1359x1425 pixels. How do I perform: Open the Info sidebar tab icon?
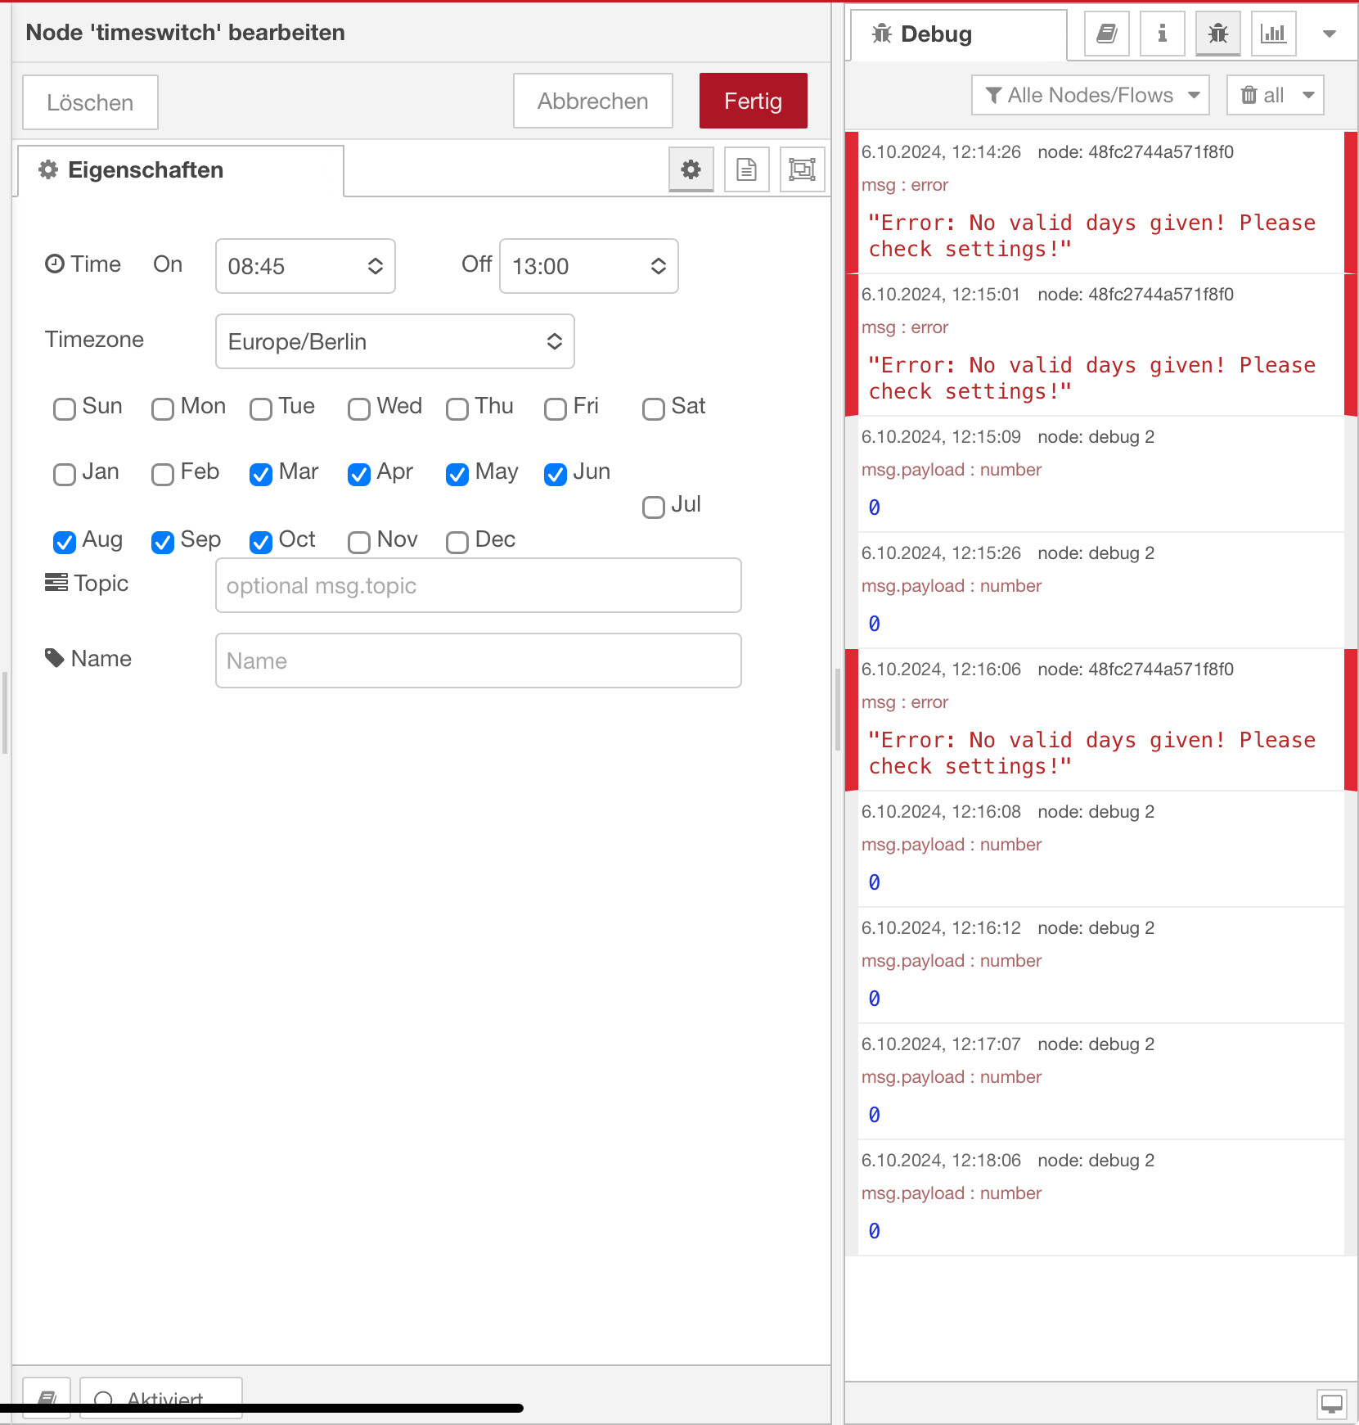click(x=1162, y=34)
